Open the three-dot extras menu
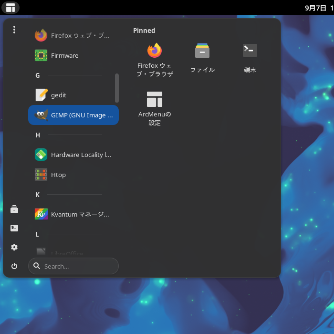The height and width of the screenshot is (334, 334). pos(14,30)
